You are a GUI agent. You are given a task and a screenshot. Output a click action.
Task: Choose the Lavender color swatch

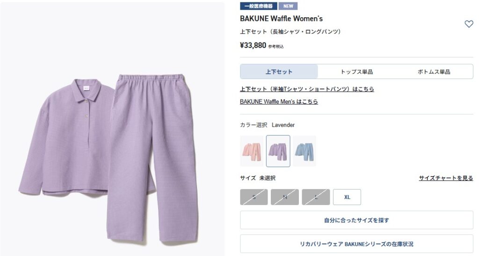[x=278, y=151]
